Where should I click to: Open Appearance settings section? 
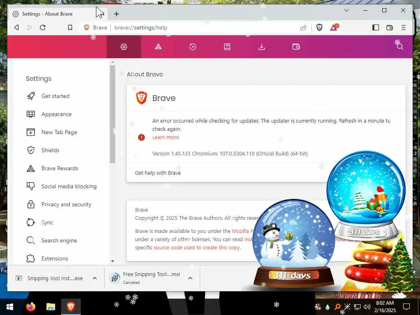click(57, 114)
